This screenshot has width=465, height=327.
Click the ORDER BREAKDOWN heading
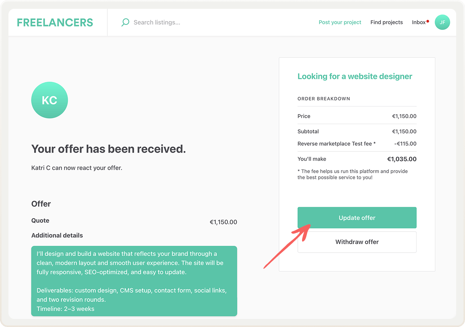(x=324, y=99)
